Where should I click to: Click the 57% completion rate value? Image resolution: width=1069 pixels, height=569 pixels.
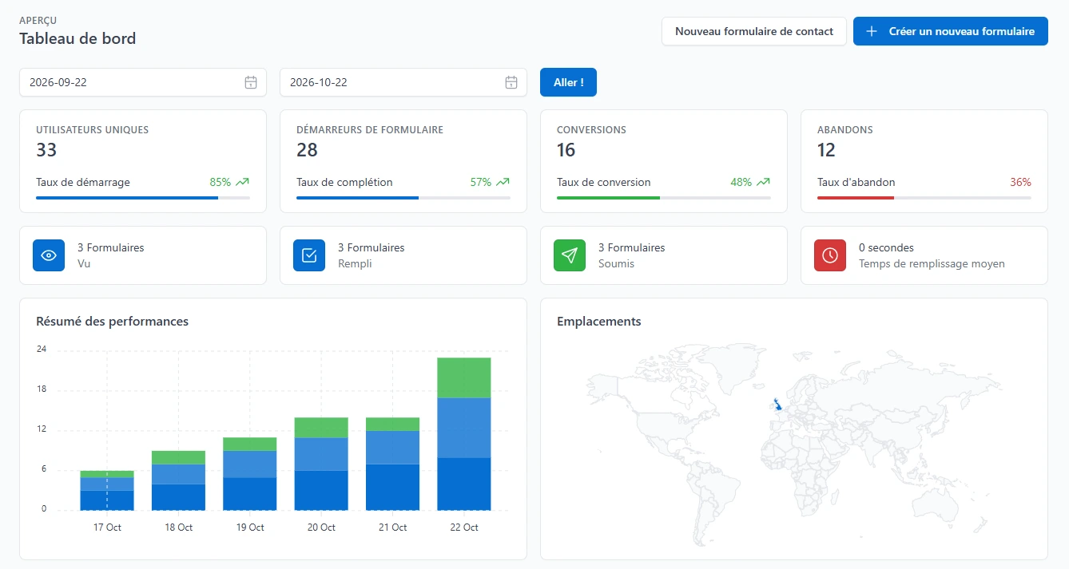click(x=481, y=182)
